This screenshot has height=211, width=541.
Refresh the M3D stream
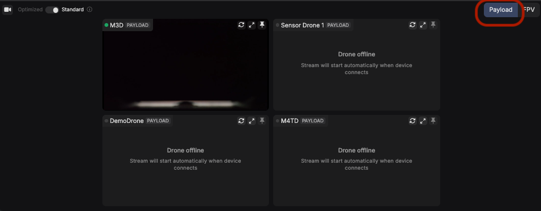coord(241,25)
